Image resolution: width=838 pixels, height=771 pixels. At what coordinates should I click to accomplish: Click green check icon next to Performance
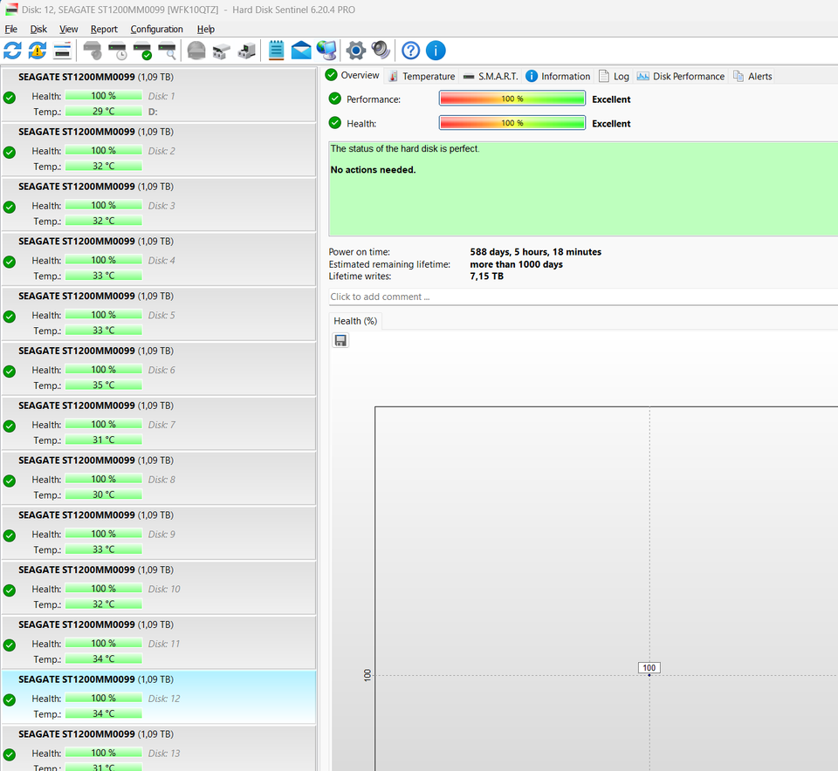coord(335,99)
